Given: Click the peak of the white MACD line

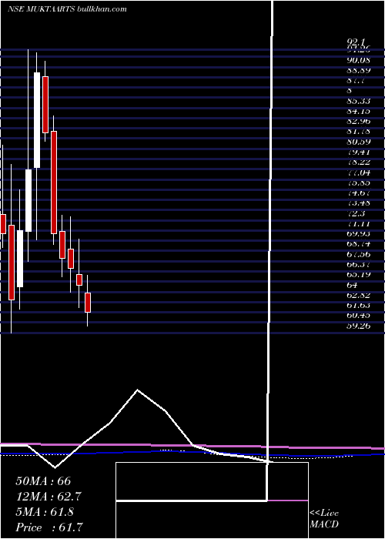Looking at the screenshot, I should pyautogui.click(x=138, y=390).
